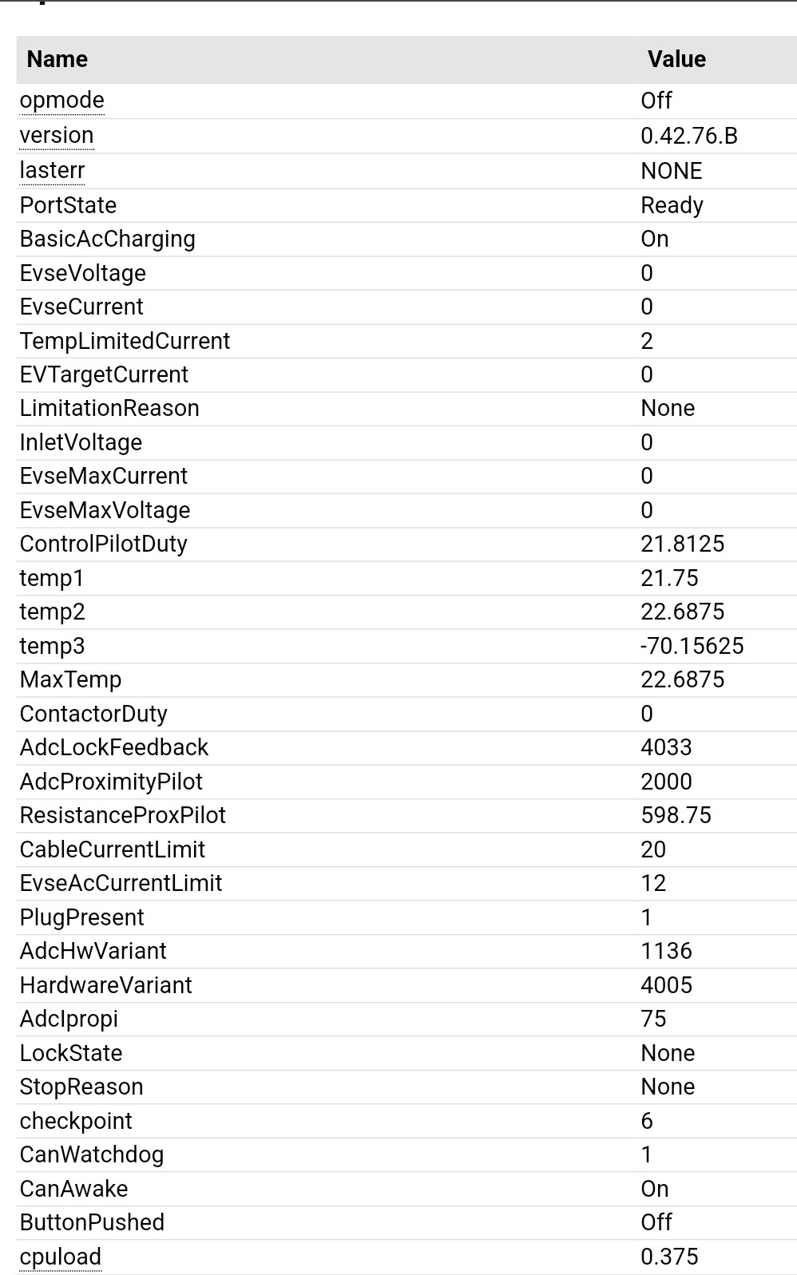Select the AdcLockFeedback row label
Viewport: 797px width, 1275px height.
[114, 747]
